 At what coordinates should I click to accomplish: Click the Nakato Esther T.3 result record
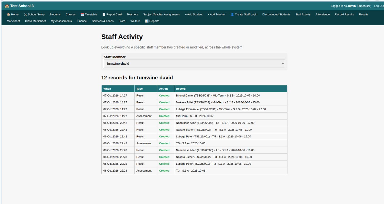(214, 157)
